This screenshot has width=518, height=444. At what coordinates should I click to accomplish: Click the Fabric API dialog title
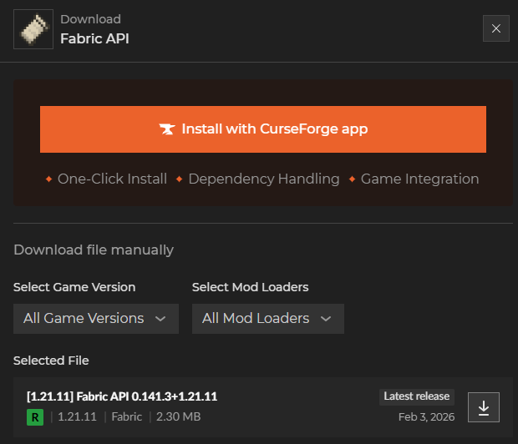[x=94, y=38]
